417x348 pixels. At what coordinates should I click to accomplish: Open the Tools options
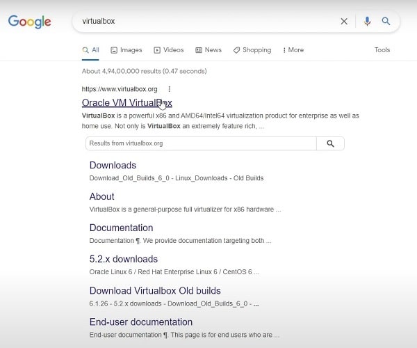tap(382, 50)
